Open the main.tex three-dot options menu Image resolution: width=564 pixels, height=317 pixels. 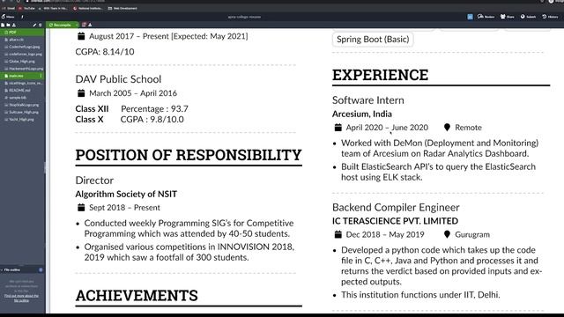[41, 76]
